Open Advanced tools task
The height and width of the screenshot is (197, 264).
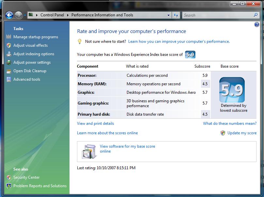click(27, 79)
